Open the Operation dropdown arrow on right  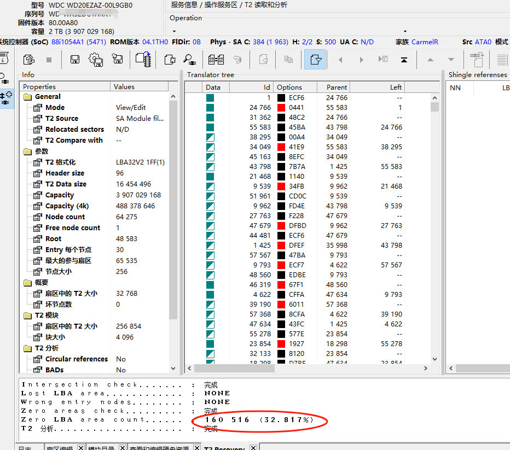pos(405,32)
